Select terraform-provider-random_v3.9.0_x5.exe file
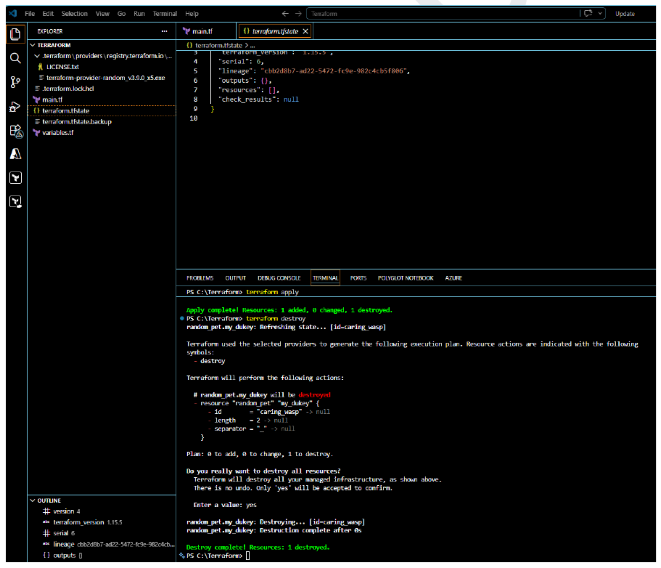The height and width of the screenshot is (568, 661). 101,78
